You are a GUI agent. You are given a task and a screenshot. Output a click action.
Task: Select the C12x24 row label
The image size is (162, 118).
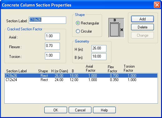[11, 80]
